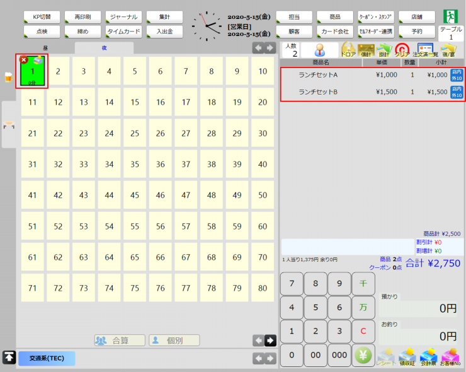Screen dimensions: 466x372
Task: Click the 領収証 receipt icon
Action: (x=408, y=356)
